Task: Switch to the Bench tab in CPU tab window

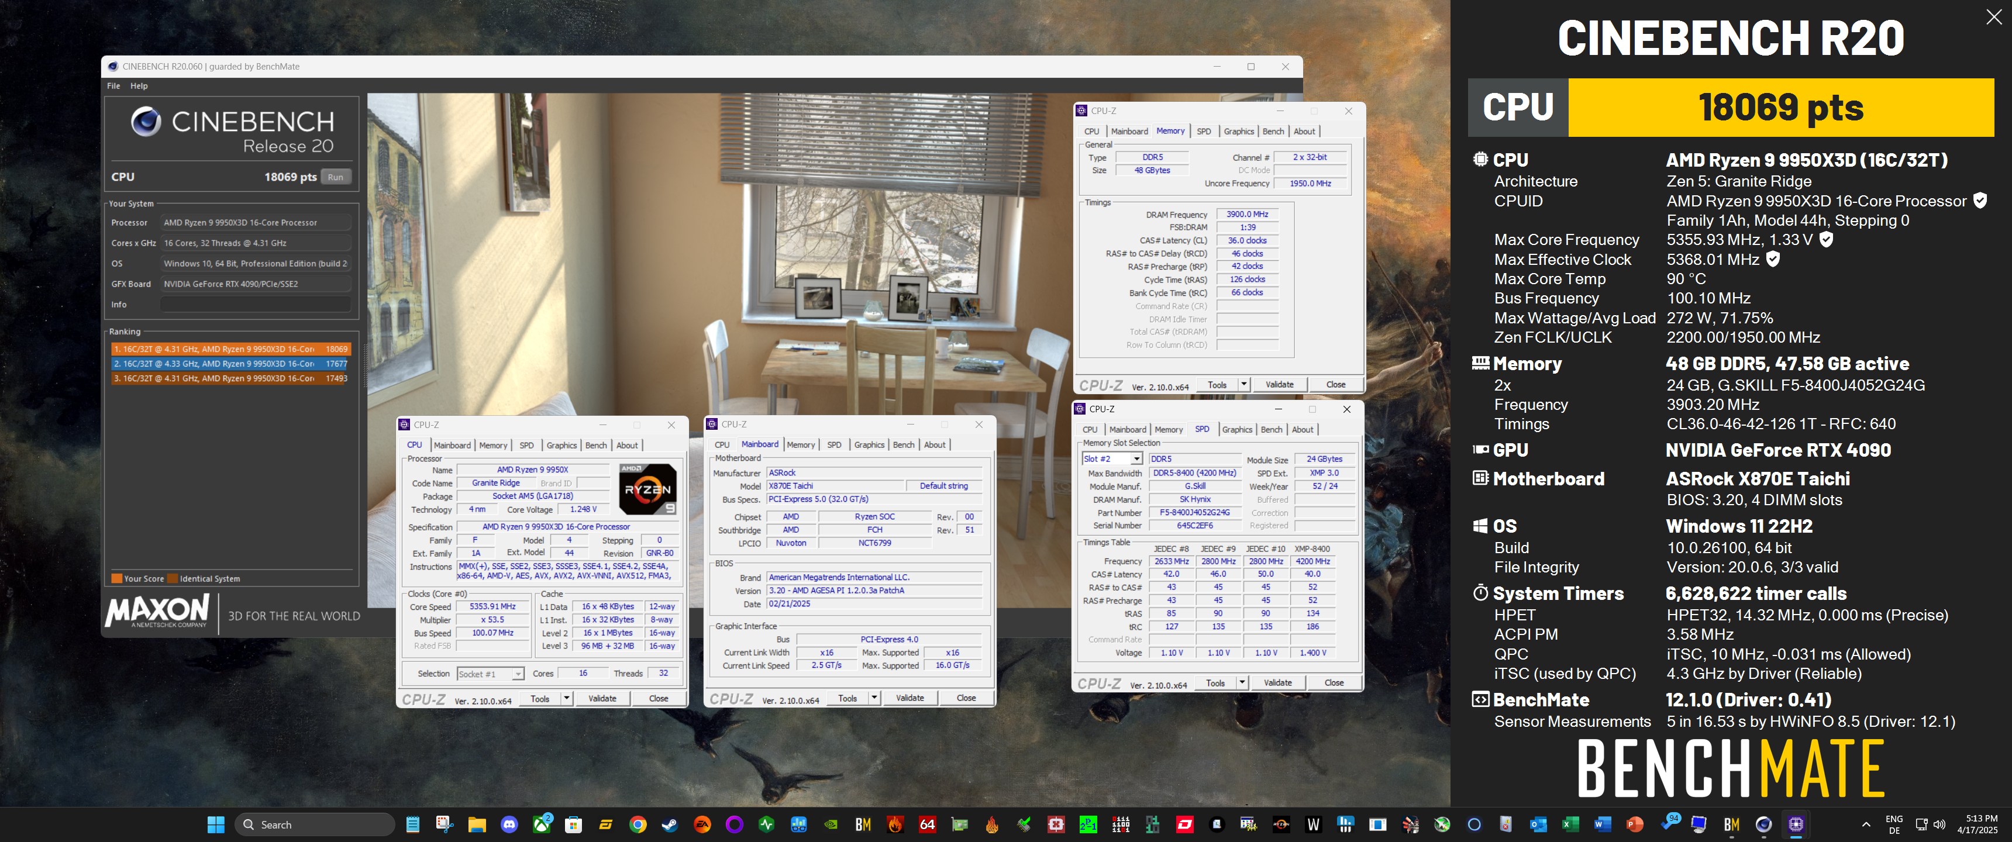Action: point(596,445)
